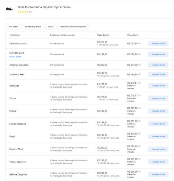
Task: Open the star rating reviews of product
Action: tap(25, 12)
